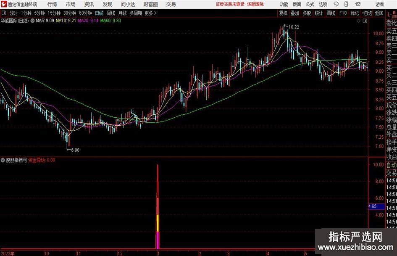Open the mobile phone icon in title bar
This screenshot has width=397, height=256.
pyautogui.click(x=346, y=4)
